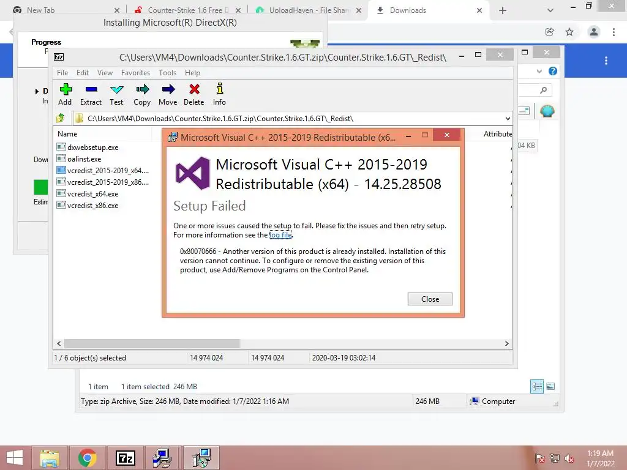Click the Explorer search magnifier icon
Screen dimensions: 627x470
543,91
